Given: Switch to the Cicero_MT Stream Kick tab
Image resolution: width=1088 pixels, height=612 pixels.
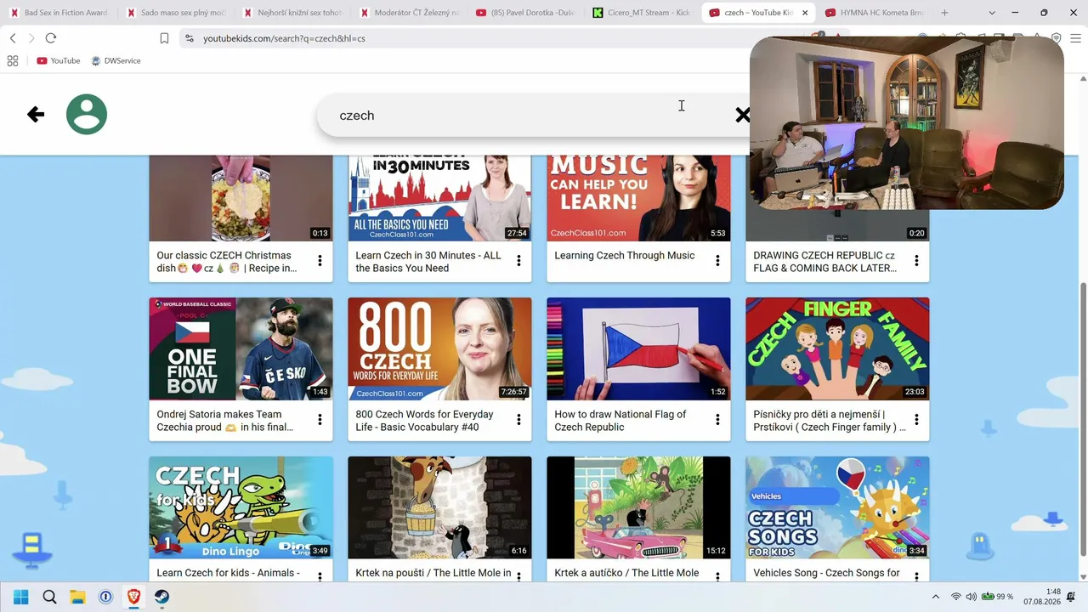Looking at the screenshot, I should tap(641, 13).
